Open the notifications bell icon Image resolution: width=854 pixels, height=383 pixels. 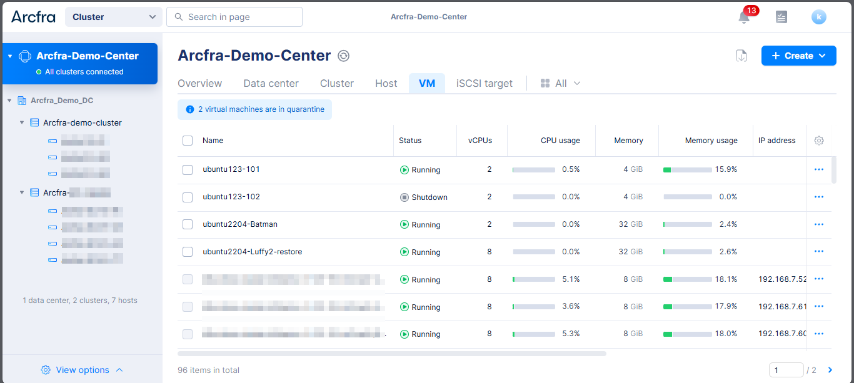(x=744, y=17)
